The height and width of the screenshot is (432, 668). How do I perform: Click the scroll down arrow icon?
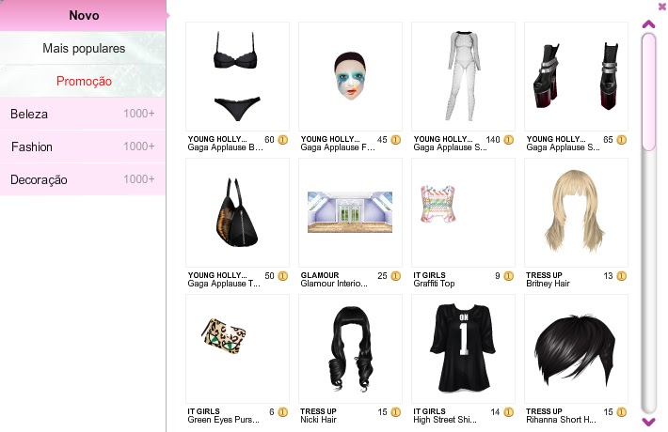tap(648, 422)
